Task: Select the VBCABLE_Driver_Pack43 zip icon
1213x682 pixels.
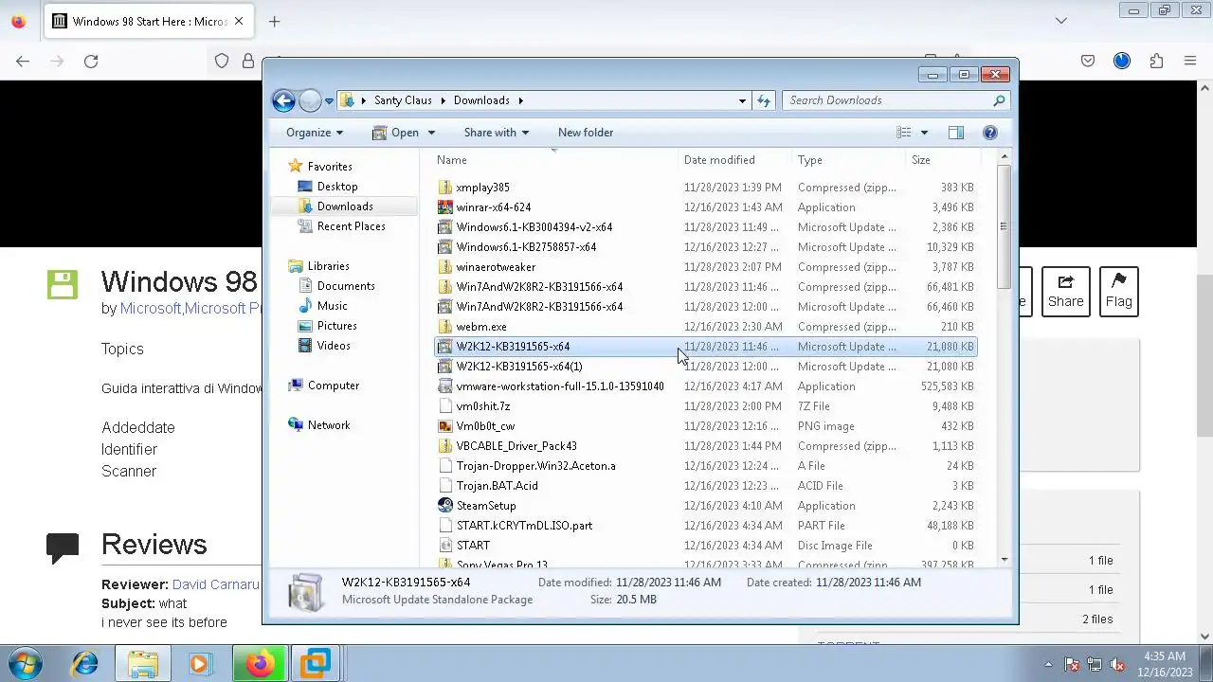Action: coord(445,446)
